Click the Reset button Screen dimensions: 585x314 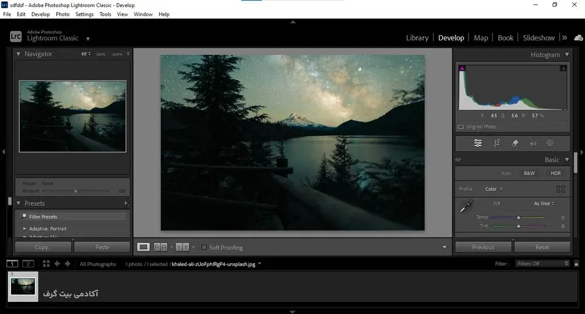coord(542,247)
